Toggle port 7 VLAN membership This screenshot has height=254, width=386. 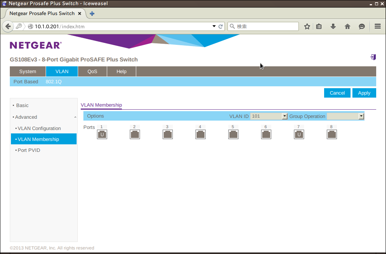pos(299,135)
